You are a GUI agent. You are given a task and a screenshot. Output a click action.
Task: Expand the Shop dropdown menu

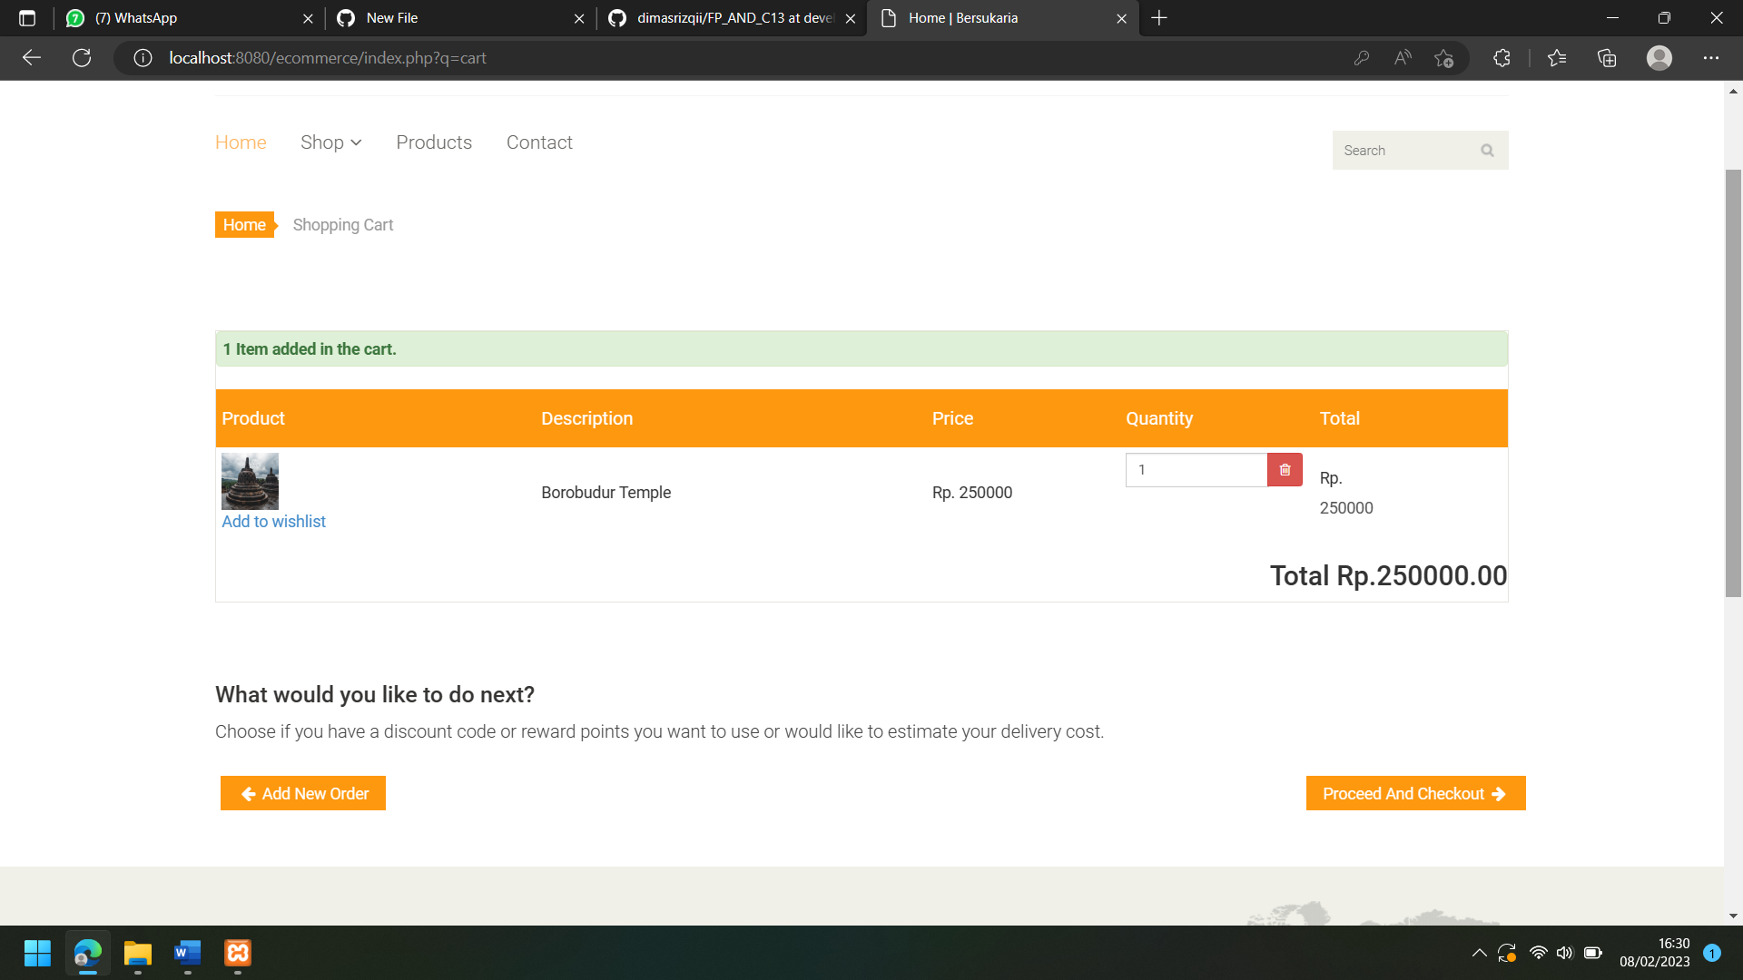330,142
